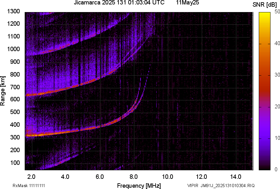Click range tick label 900
The width and height of the screenshot is (280, 189).
15,62
